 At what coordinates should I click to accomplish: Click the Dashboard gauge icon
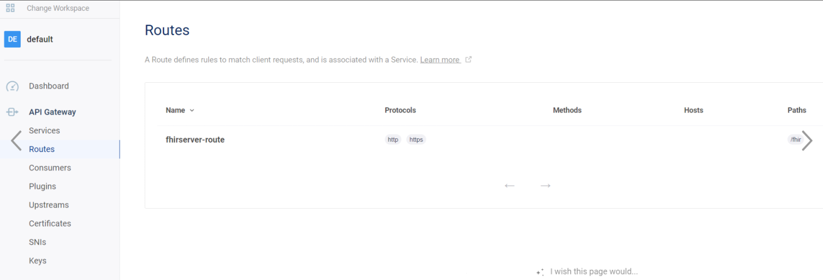pos(12,86)
